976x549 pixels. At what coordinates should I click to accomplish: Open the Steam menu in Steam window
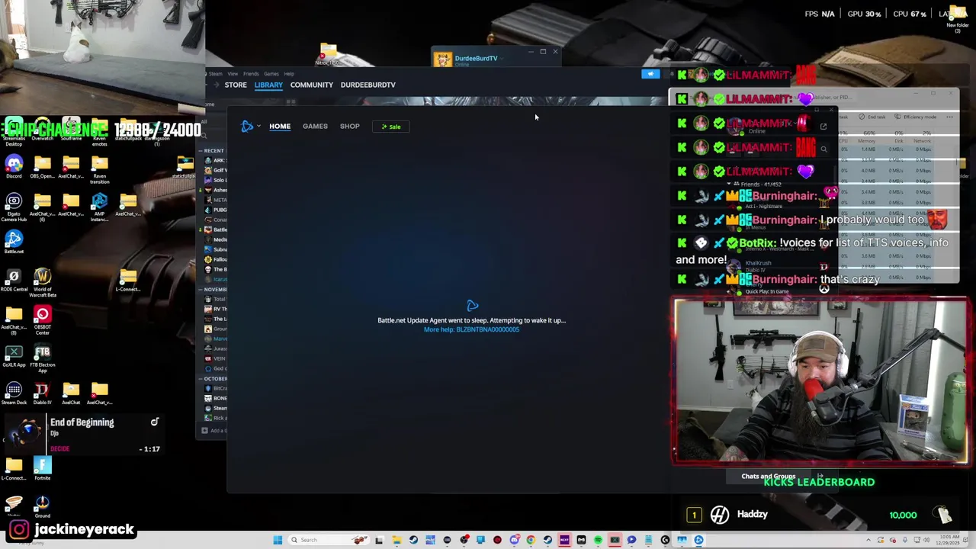215,74
